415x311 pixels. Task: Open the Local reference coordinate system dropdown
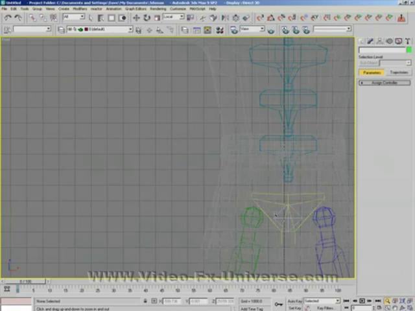pos(173,17)
